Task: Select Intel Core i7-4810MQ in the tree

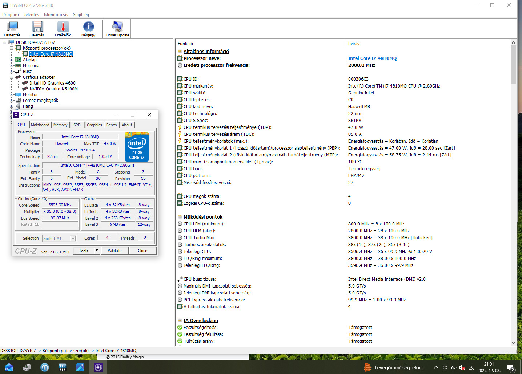Action: click(51, 54)
